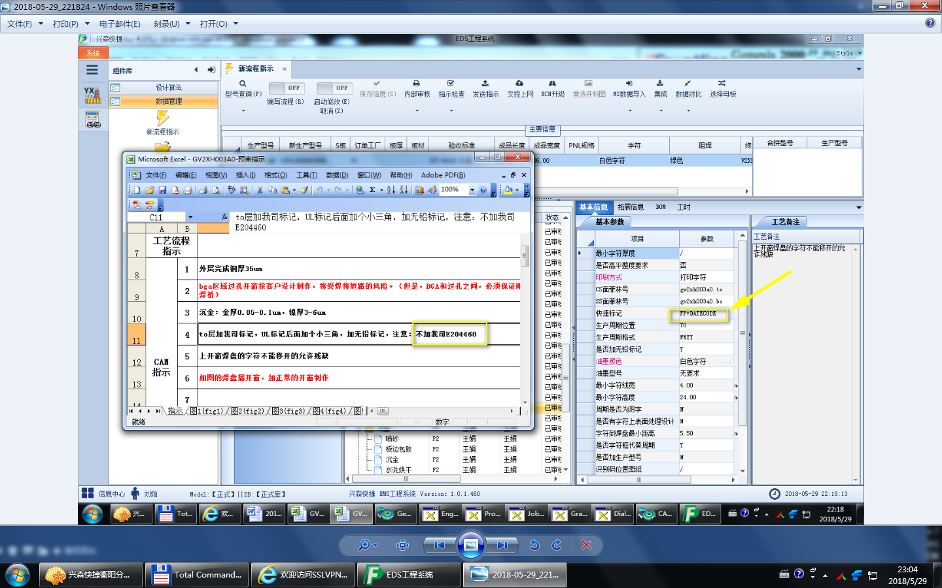Go to the previous photo in viewer
Screen dimensions: 942x588
[x=440, y=545]
